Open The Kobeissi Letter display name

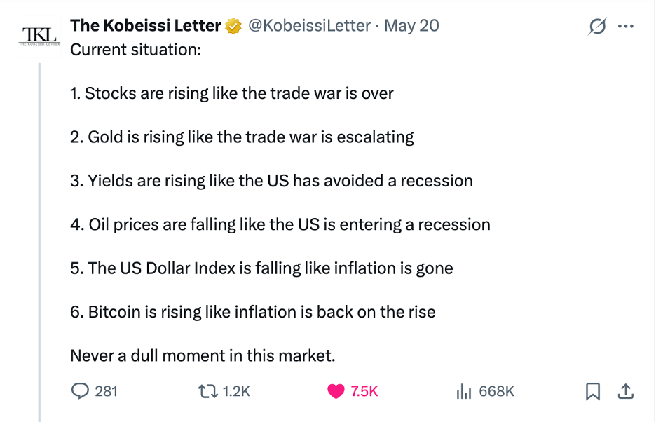tap(146, 26)
